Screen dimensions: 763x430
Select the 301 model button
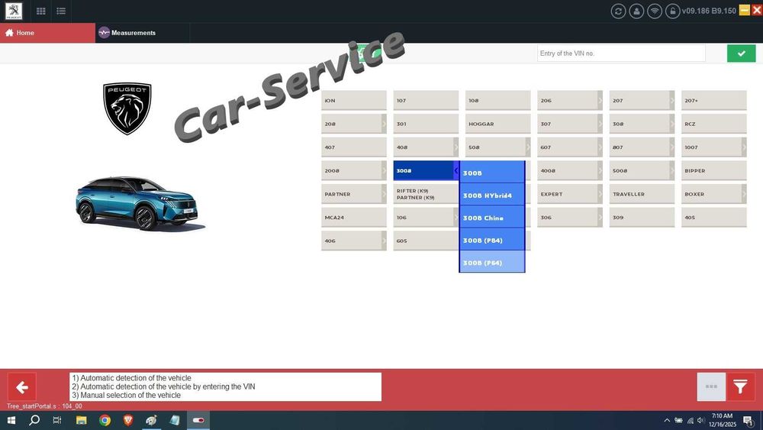pos(426,124)
